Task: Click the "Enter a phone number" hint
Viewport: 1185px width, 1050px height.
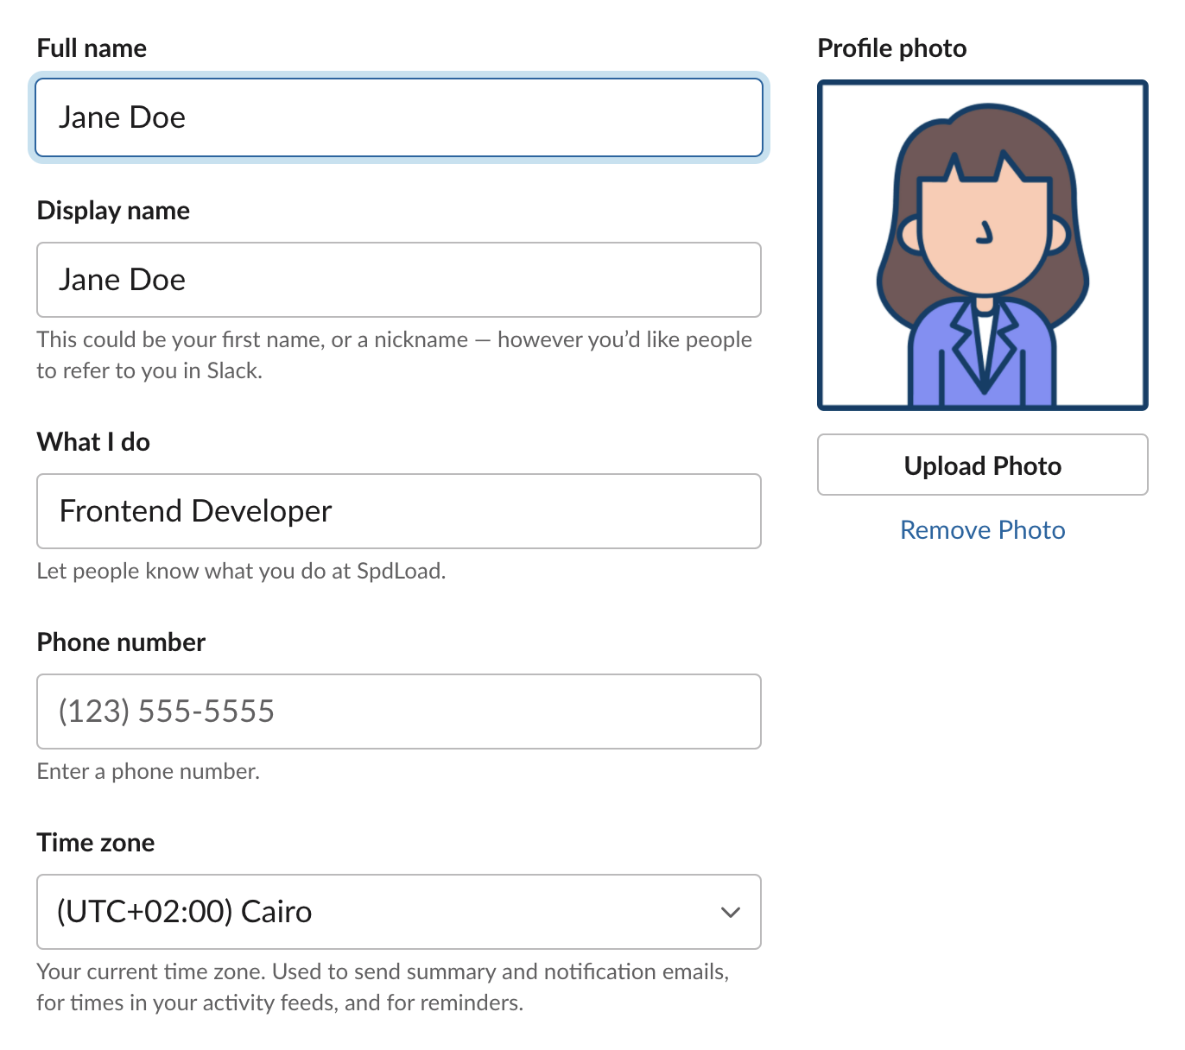Action: 148,772
